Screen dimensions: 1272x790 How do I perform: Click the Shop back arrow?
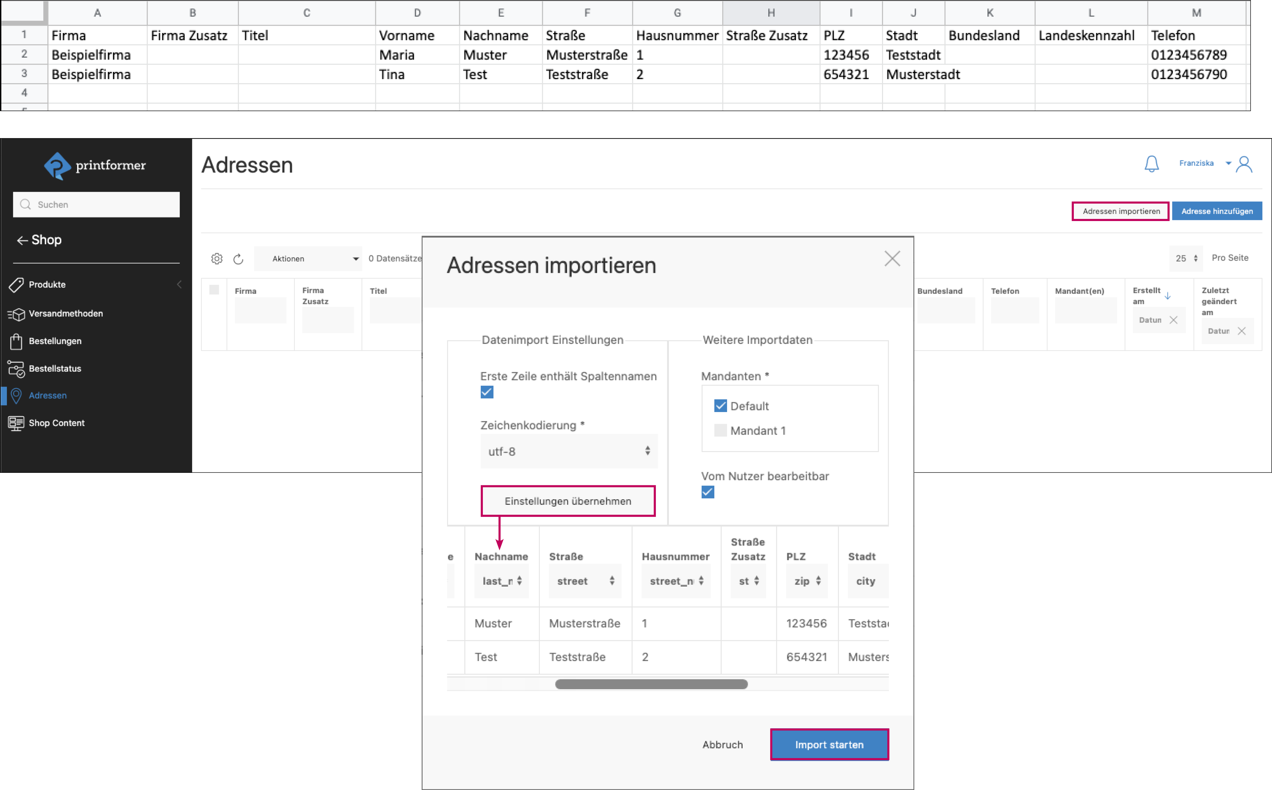click(22, 240)
